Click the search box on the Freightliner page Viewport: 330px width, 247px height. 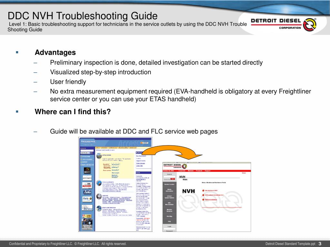(87, 151)
